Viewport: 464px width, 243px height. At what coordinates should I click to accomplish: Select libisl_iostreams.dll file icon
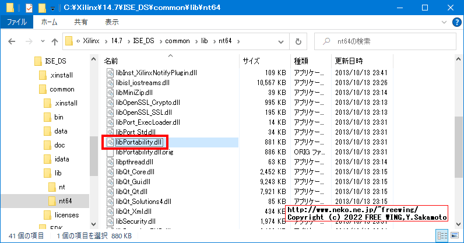pos(110,83)
